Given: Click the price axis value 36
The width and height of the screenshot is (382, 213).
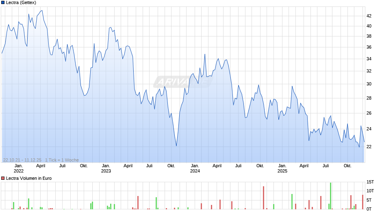Looking at the screenshot, I should [369, 47].
